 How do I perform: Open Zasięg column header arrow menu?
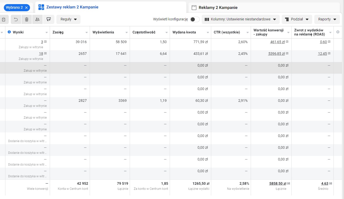(x=86, y=32)
